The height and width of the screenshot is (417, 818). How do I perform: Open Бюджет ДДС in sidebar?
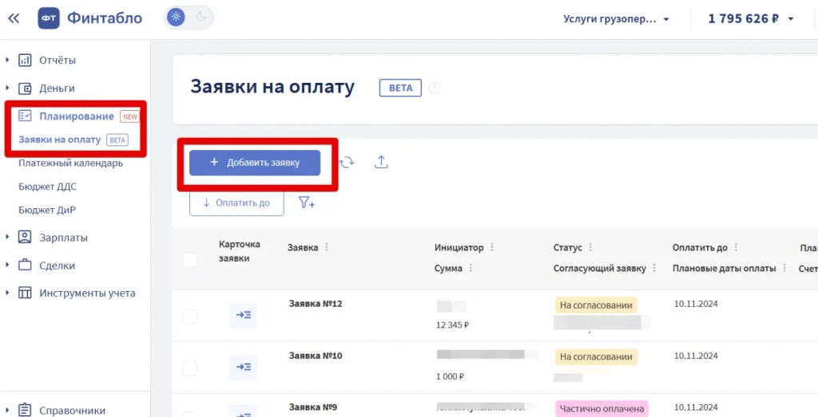pyautogui.click(x=47, y=187)
